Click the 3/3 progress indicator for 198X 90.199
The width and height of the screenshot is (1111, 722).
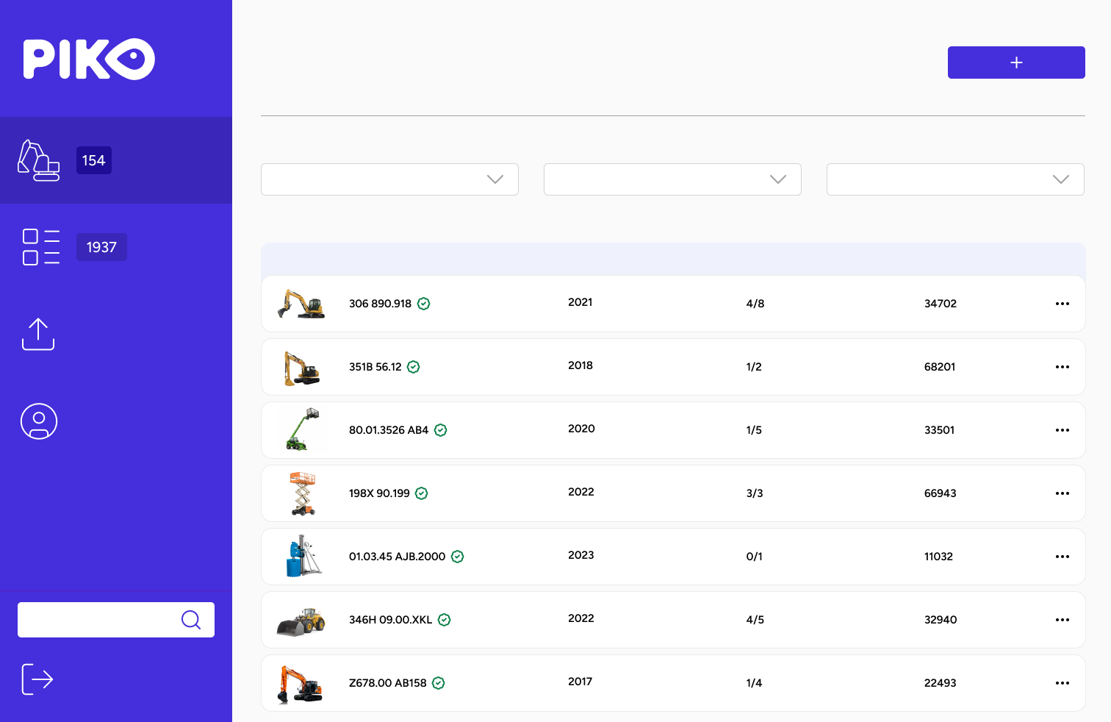[x=755, y=493]
